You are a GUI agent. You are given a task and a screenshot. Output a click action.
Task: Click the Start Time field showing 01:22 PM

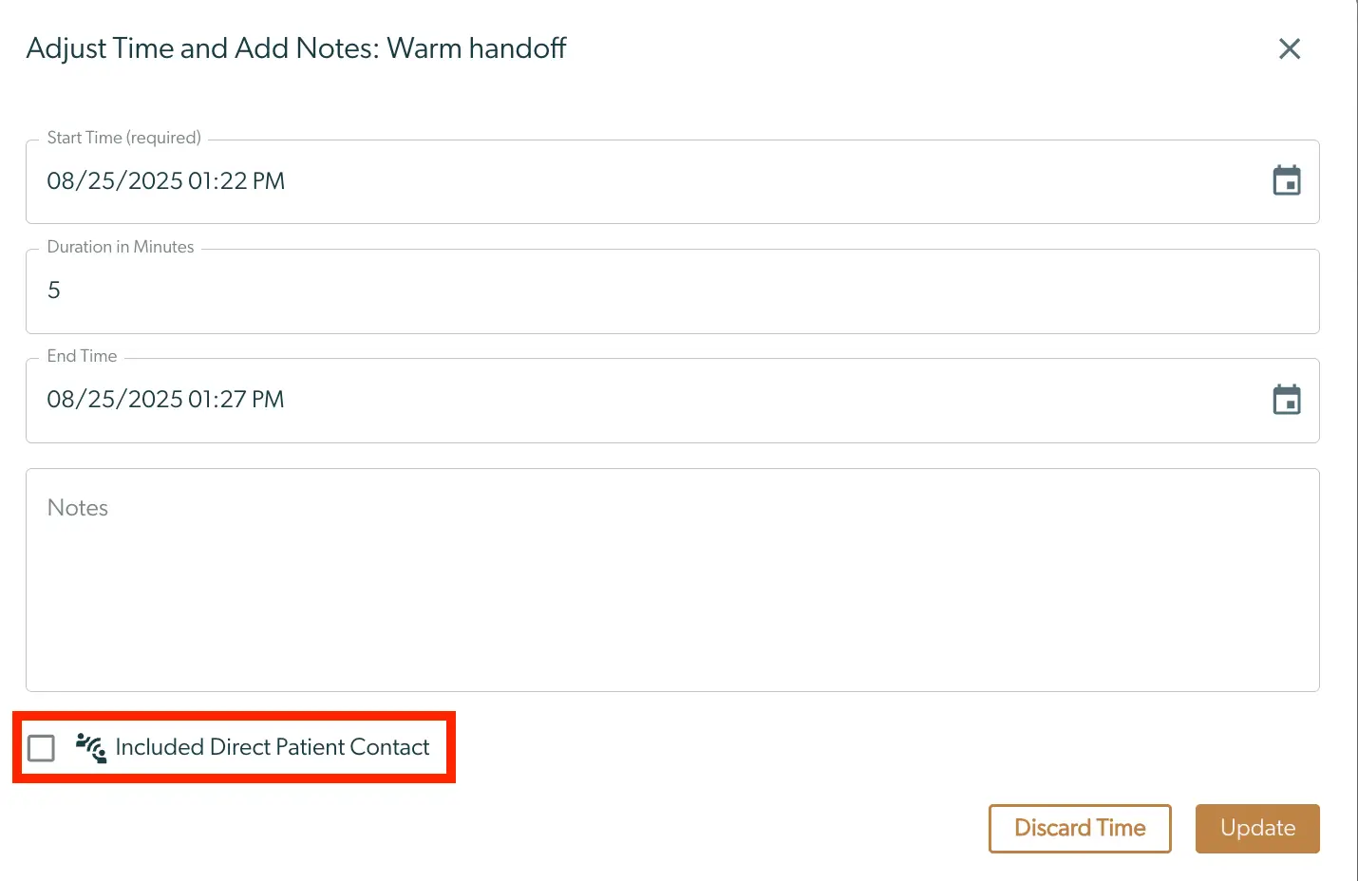pos(380,181)
